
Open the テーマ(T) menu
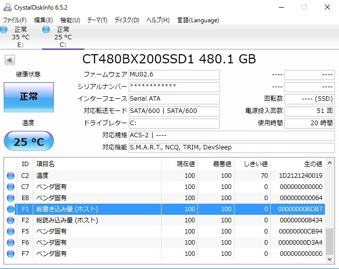click(97, 20)
